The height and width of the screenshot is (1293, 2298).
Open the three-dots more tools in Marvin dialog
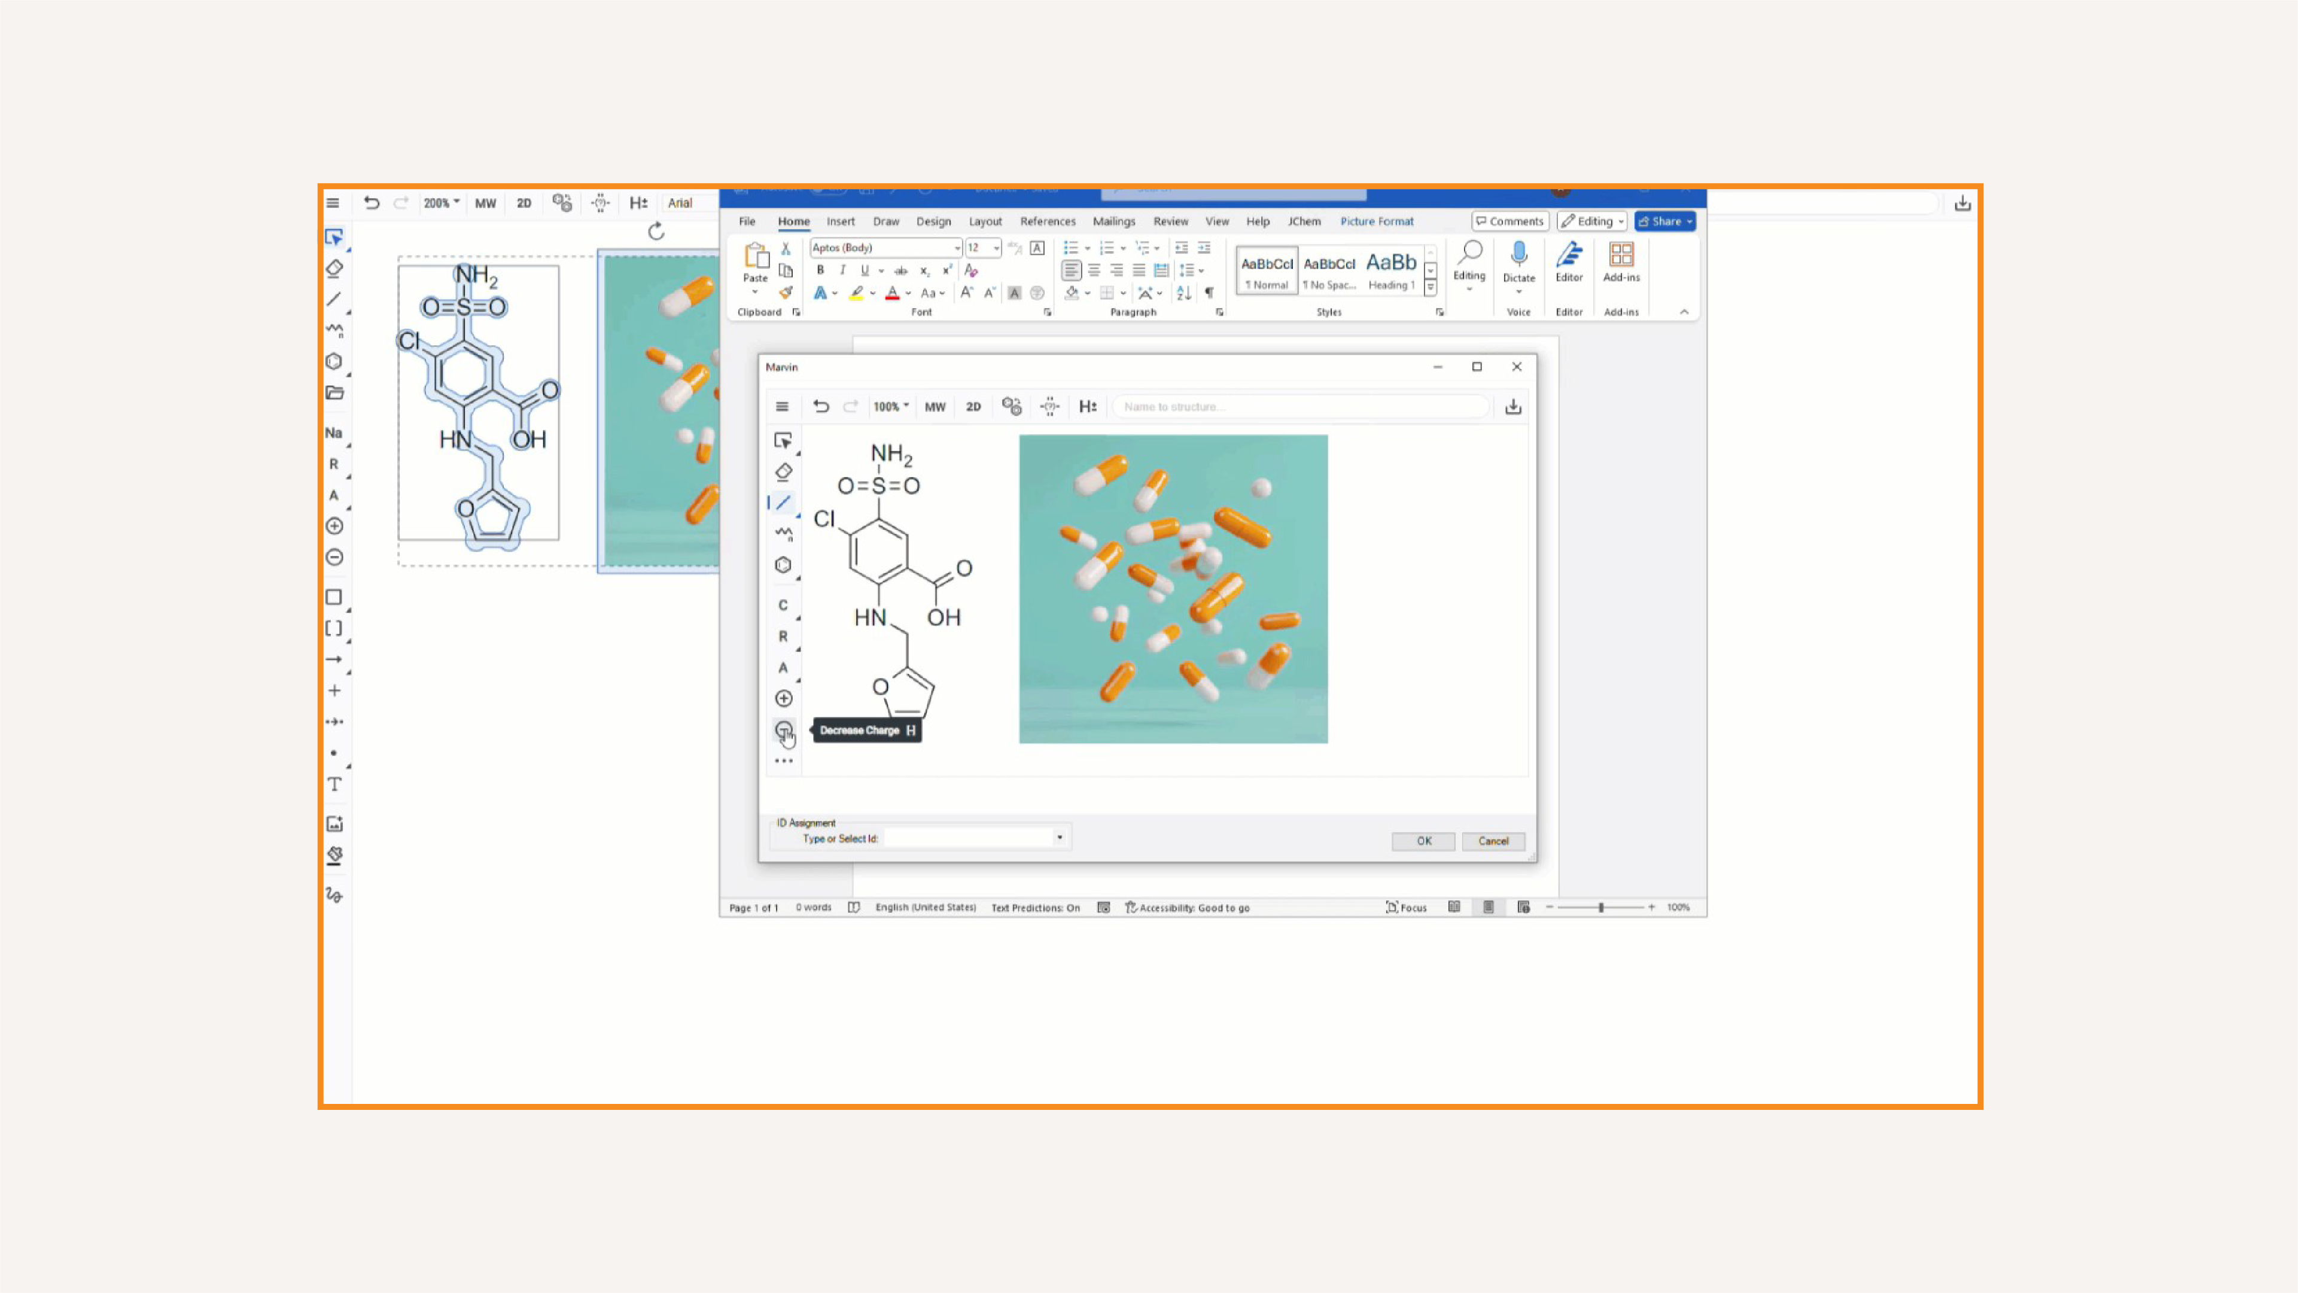(x=783, y=761)
